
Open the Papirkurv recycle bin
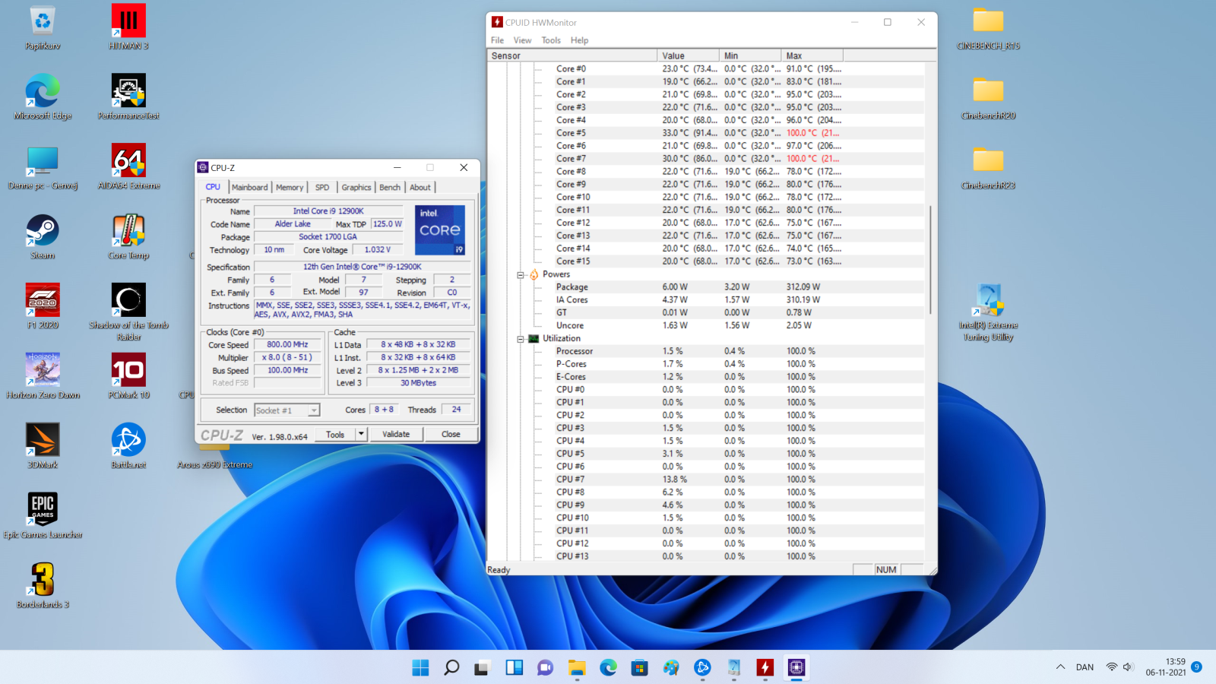pyautogui.click(x=43, y=27)
